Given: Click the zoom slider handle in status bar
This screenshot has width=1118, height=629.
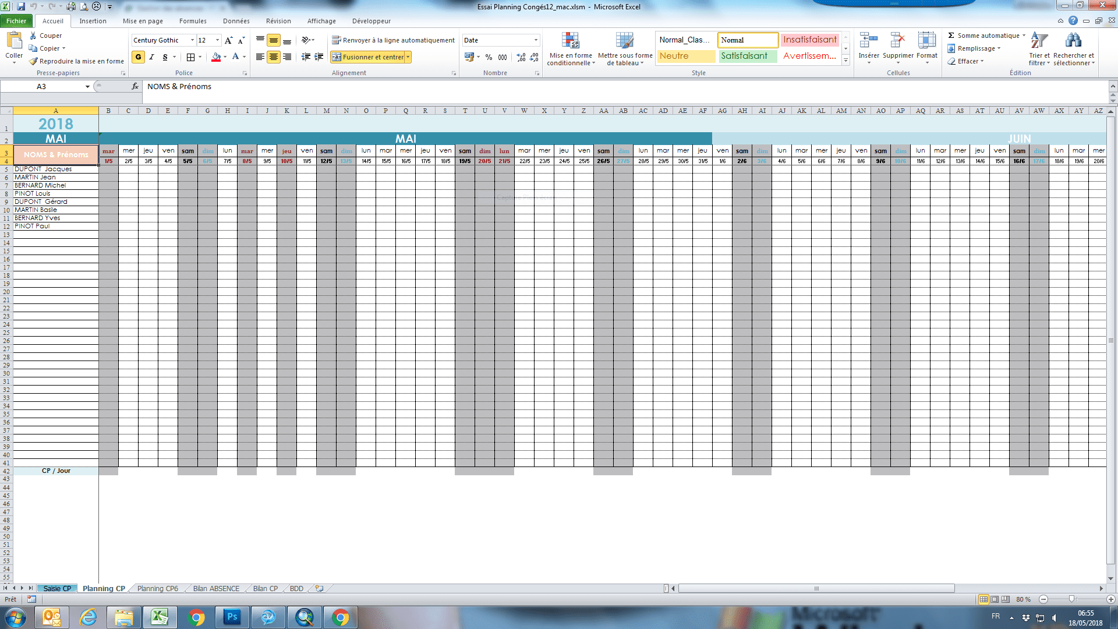Looking at the screenshot, I should (x=1071, y=599).
